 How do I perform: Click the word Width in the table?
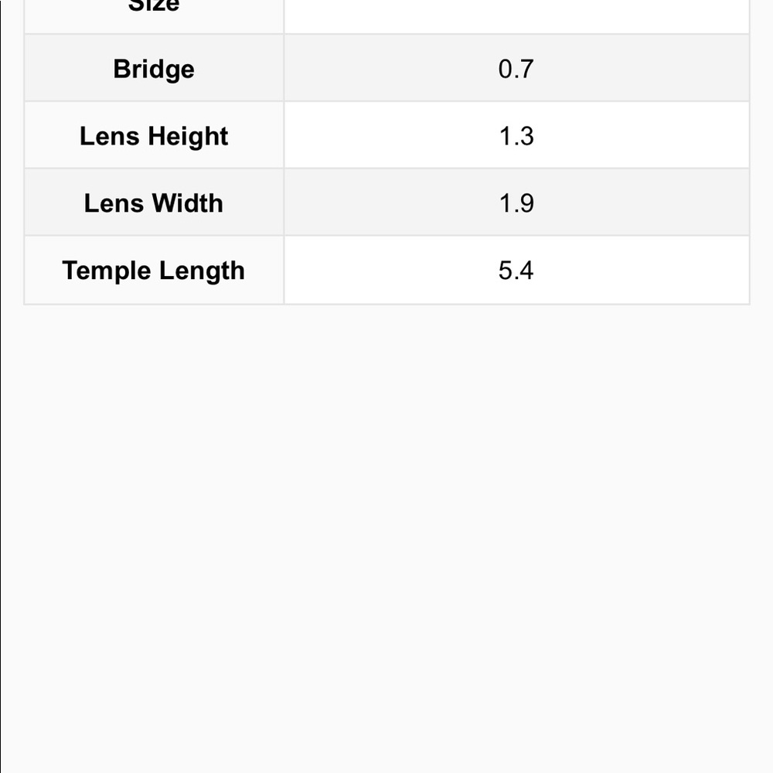tap(187, 203)
